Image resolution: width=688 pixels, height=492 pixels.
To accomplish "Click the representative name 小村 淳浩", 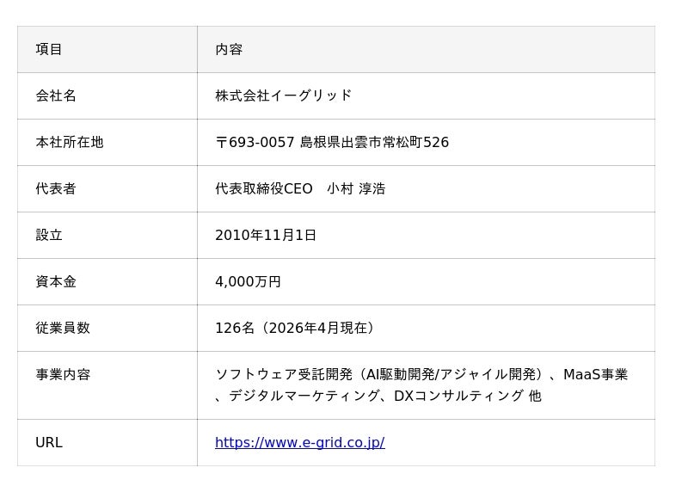I will click(356, 188).
